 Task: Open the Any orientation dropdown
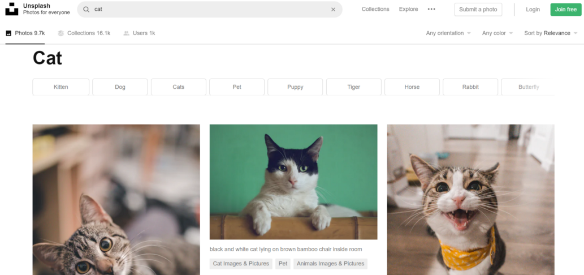click(x=448, y=33)
